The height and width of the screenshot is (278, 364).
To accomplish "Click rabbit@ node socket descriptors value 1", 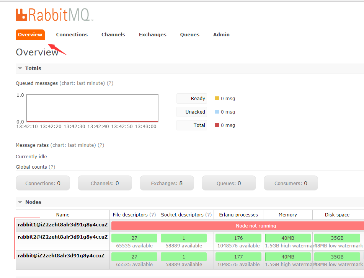I will click(184, 257).
